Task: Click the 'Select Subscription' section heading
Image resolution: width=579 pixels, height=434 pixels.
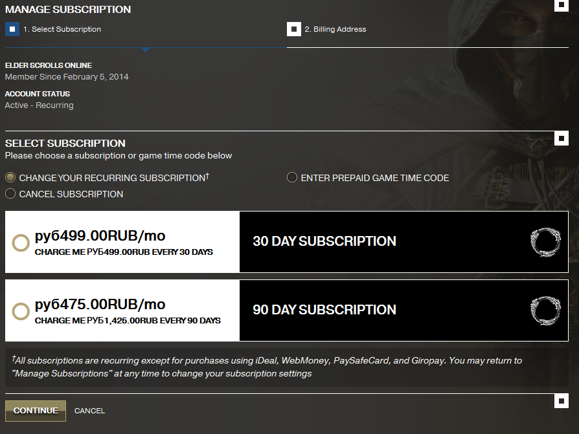Action: (65, 143)
